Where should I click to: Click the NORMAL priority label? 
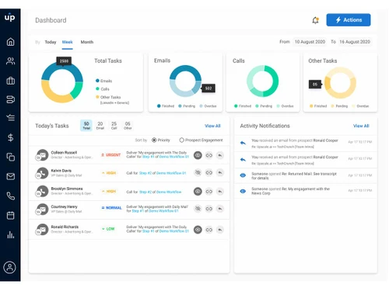click(111, 208)
